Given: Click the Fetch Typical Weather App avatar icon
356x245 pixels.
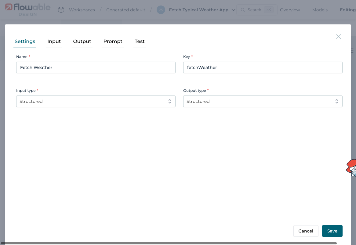Looking at the screenshot, I should [161, 9].
